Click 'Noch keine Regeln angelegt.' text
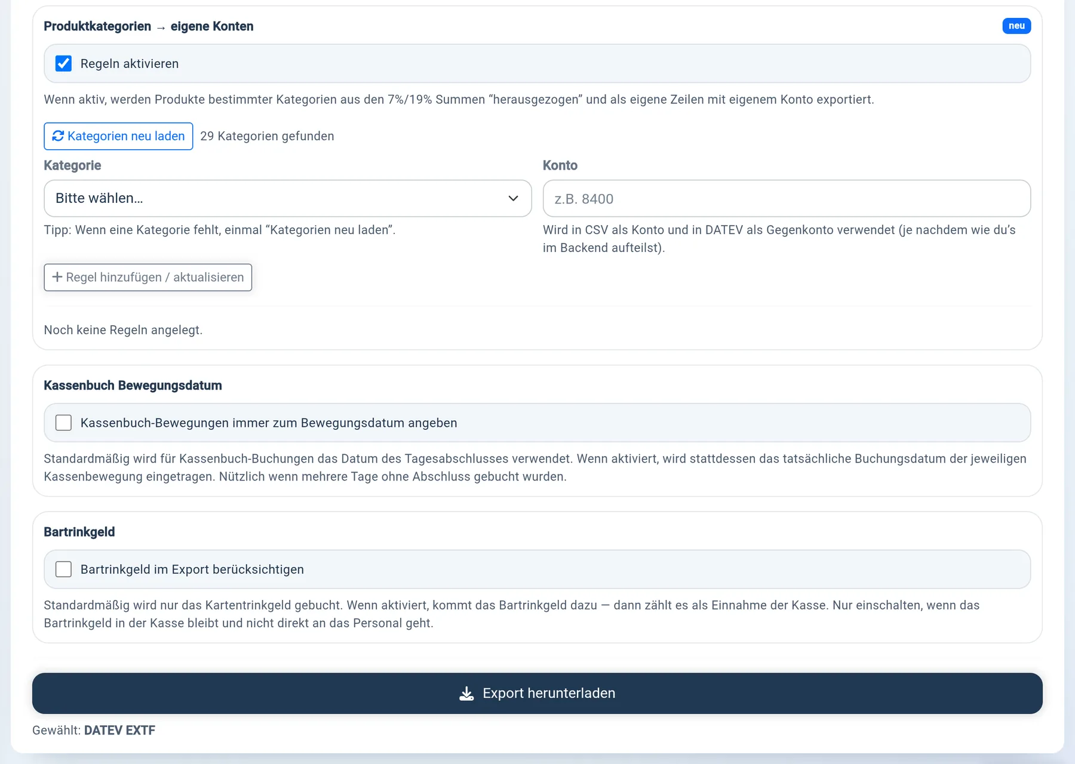Screen dimensions: 1075x764 tap(123, 330)
